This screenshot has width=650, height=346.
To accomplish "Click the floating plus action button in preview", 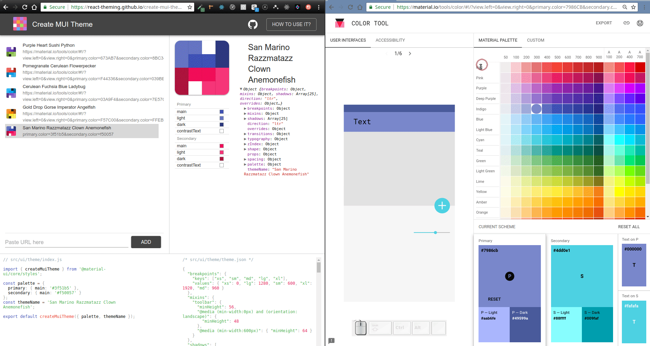I will click(442, 206).
